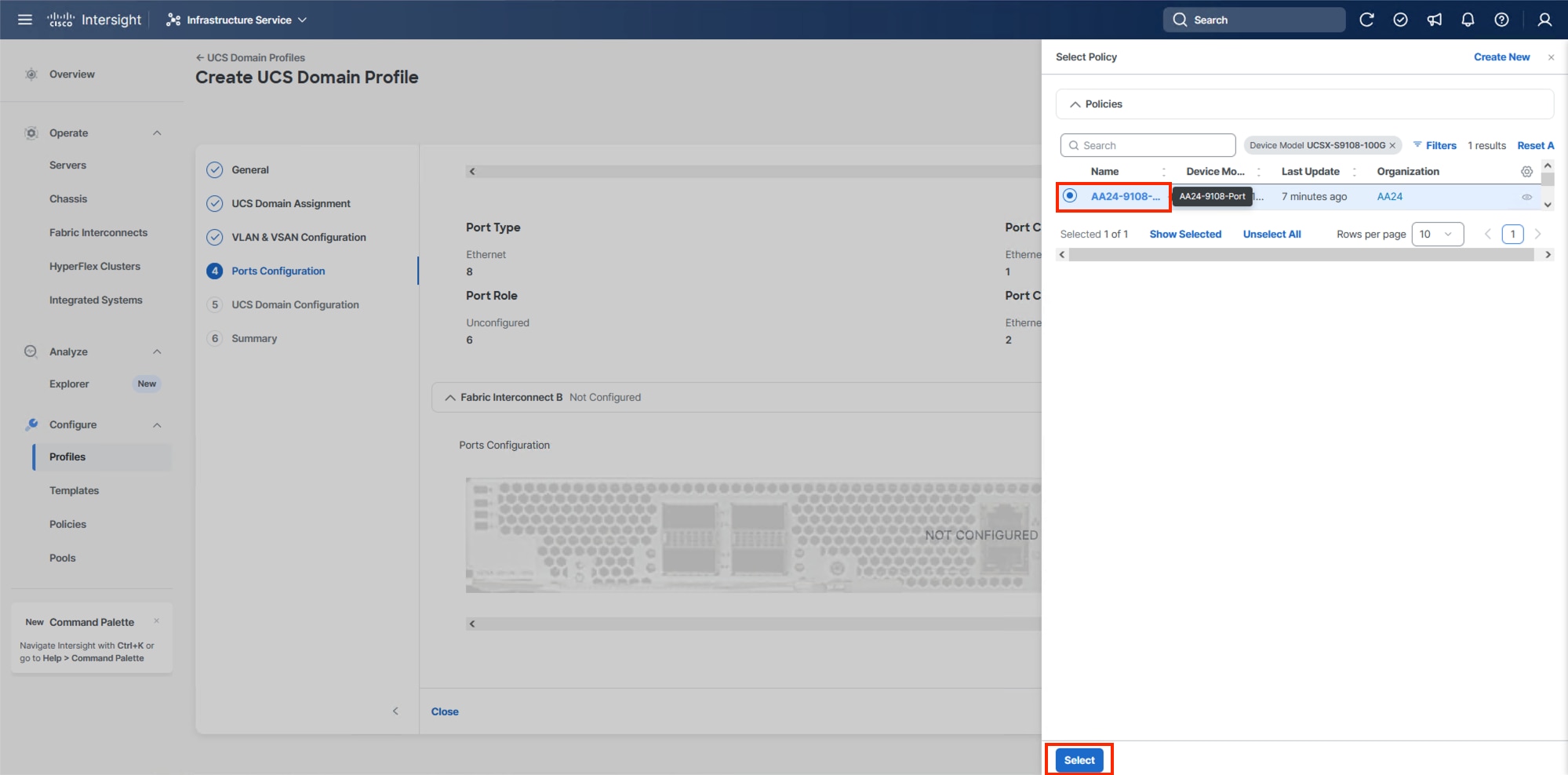Preview the policy using the eye icon
The height and width of the screenshot is (775, 1568).
(x=1526, y=196)
